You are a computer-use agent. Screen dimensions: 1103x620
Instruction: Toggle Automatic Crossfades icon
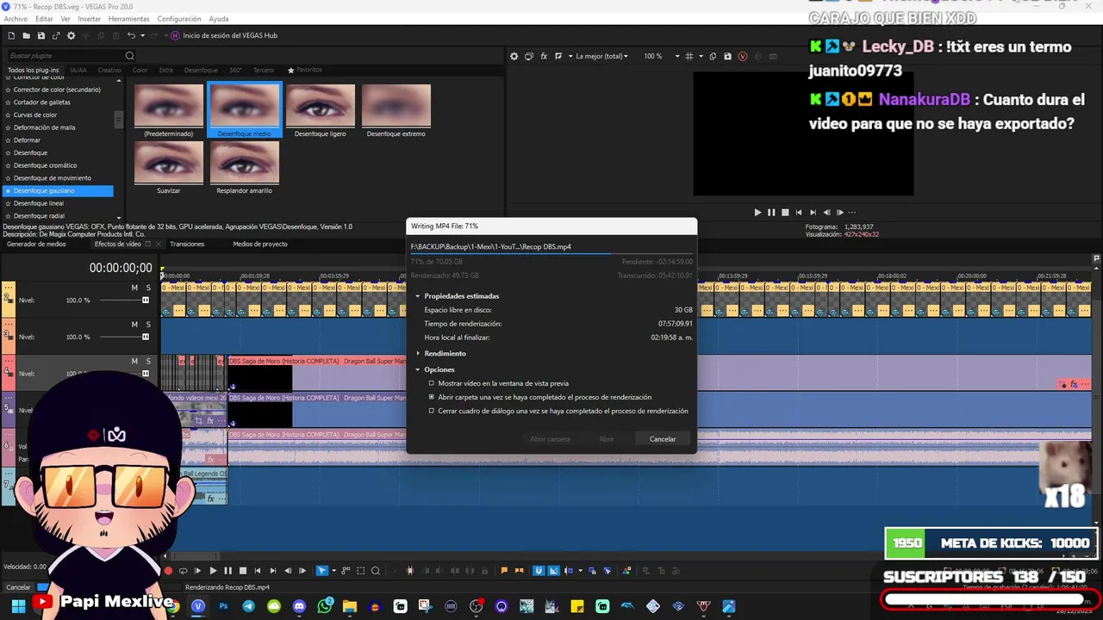[x=554, y=570]
